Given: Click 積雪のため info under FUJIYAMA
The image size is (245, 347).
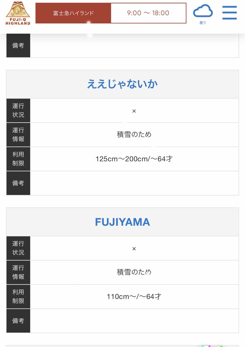Looking at the screenshot, I should coord(134,272).
